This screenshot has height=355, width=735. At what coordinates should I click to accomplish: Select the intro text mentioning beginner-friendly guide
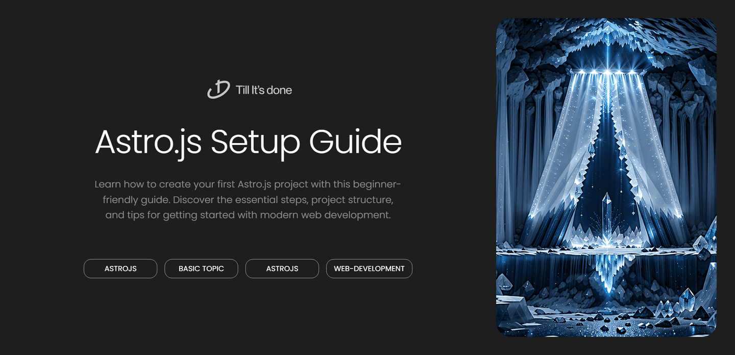248,199
